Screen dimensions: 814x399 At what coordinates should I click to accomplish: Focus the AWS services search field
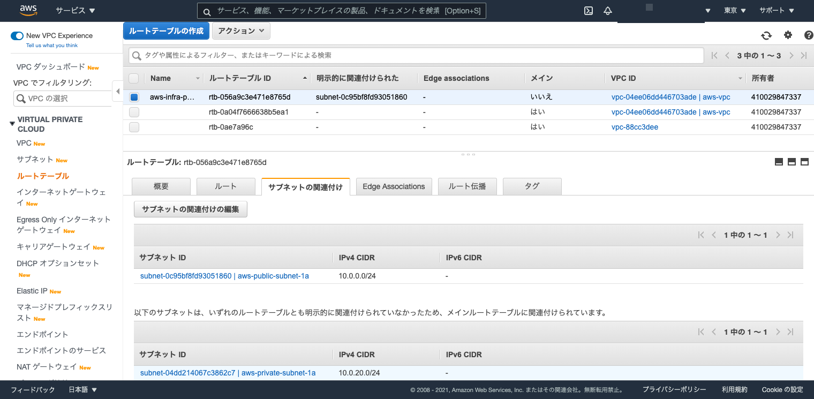342,11
